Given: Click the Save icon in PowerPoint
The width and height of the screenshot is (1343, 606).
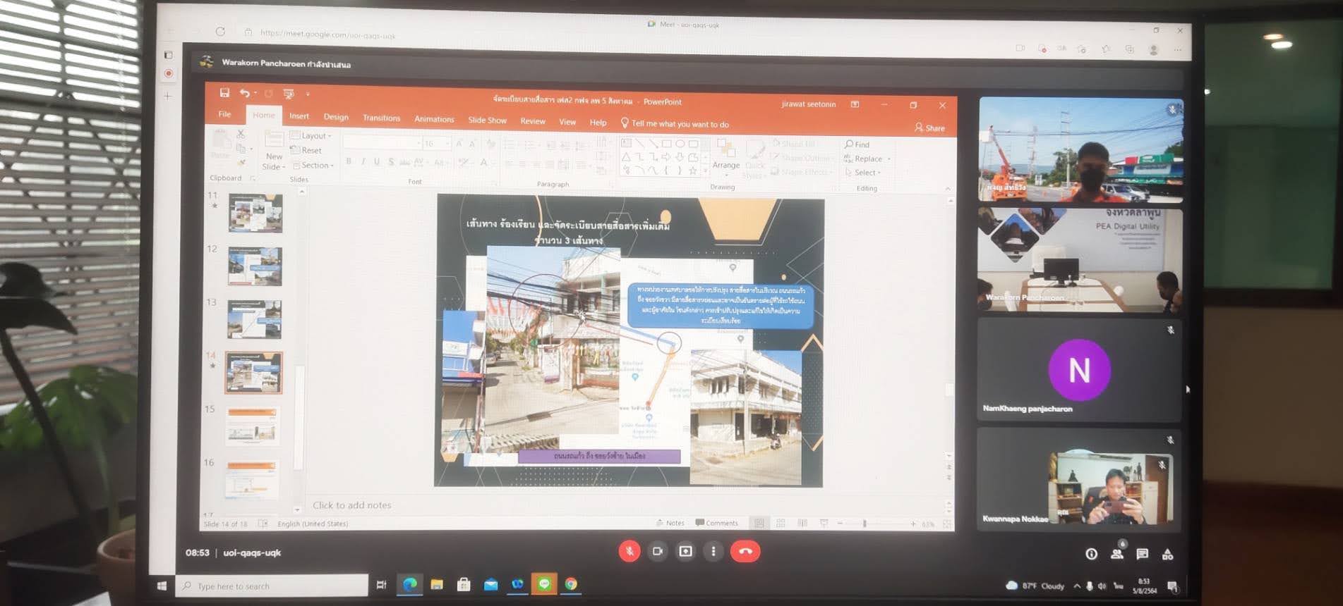Looking at the screenshot, I should 224,93.
